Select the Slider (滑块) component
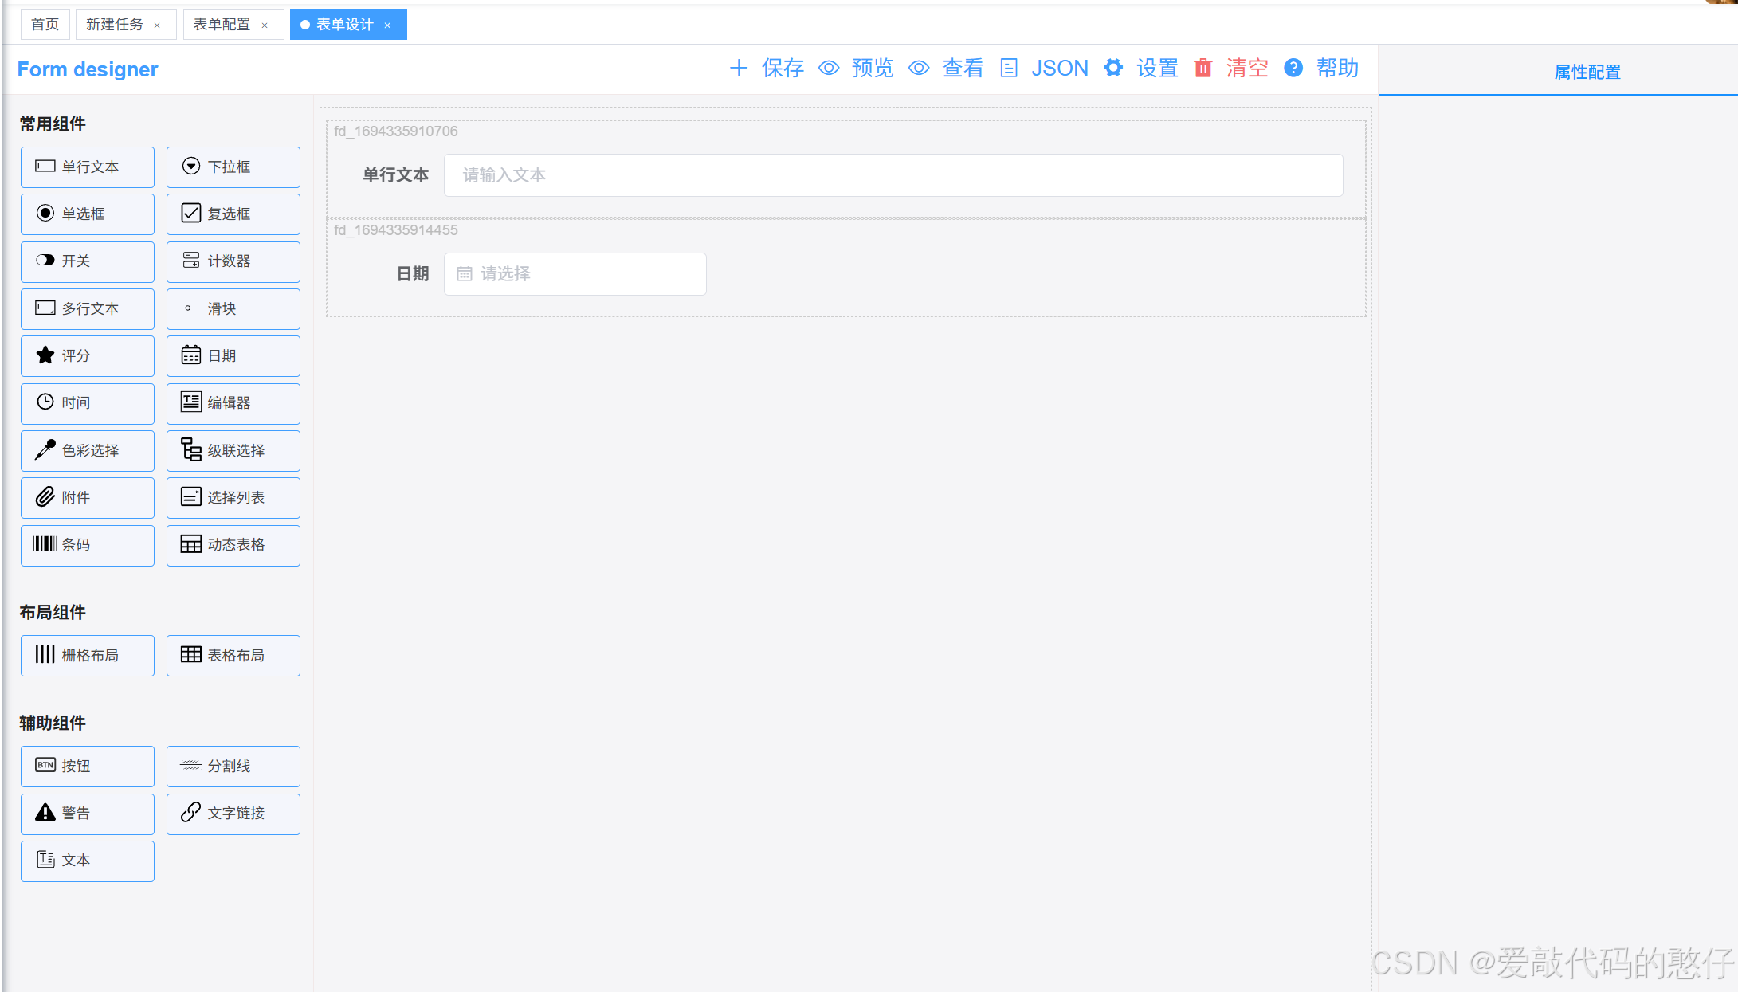The height and width of the screenshot is (992, 1738). coord(233,309)
